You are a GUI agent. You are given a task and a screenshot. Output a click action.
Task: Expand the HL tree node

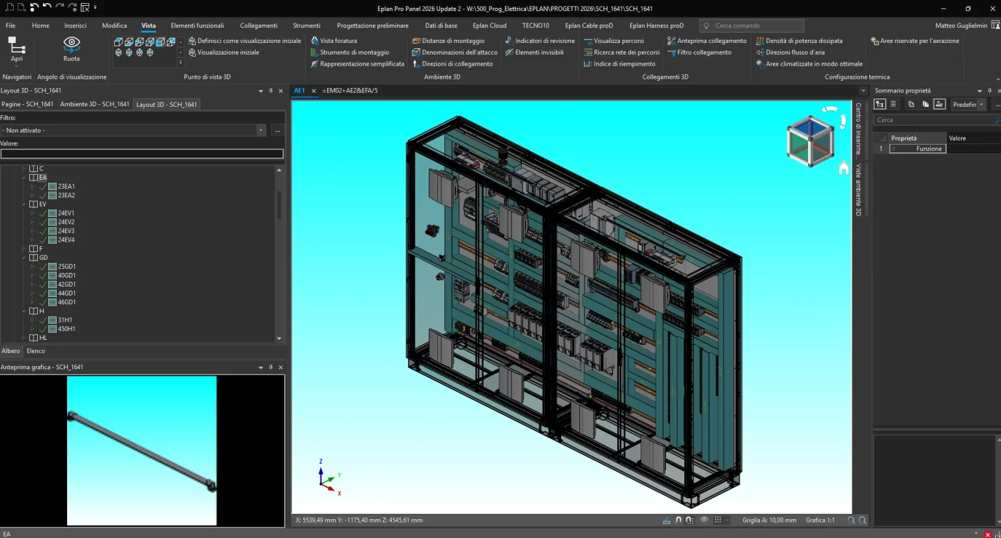click(x=25, y=337)
